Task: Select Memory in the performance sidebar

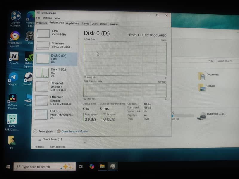Action: (56, 45)
